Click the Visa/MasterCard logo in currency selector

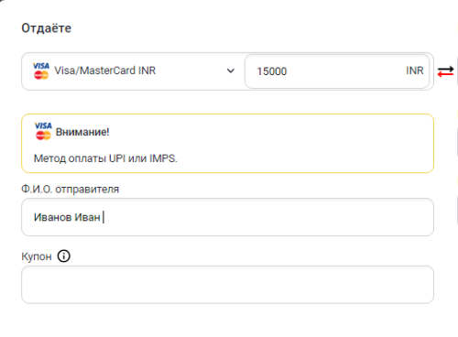[41, 71]
